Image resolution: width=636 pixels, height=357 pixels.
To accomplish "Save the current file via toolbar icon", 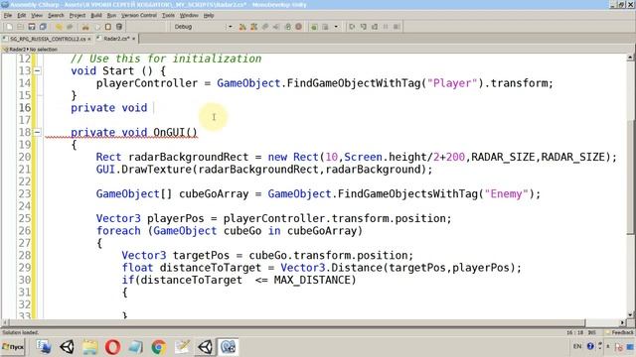I will tap(31, 27).
